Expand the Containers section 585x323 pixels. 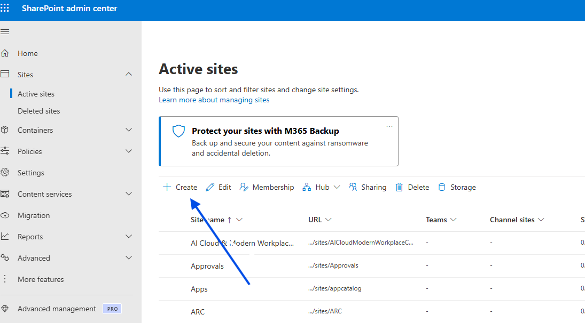(129, 130)
